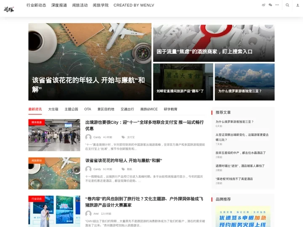The image size is (303, 227).
Task: Click the 闻旅原创 category badge
Action: click(37, 161)
